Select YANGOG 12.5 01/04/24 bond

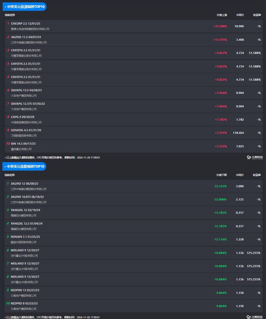click(x=27, y=224)
